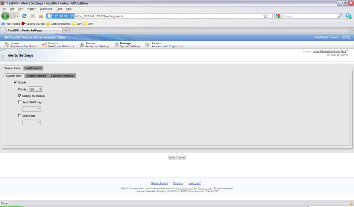Open the Send Email selection dropdown

(31, 122)
